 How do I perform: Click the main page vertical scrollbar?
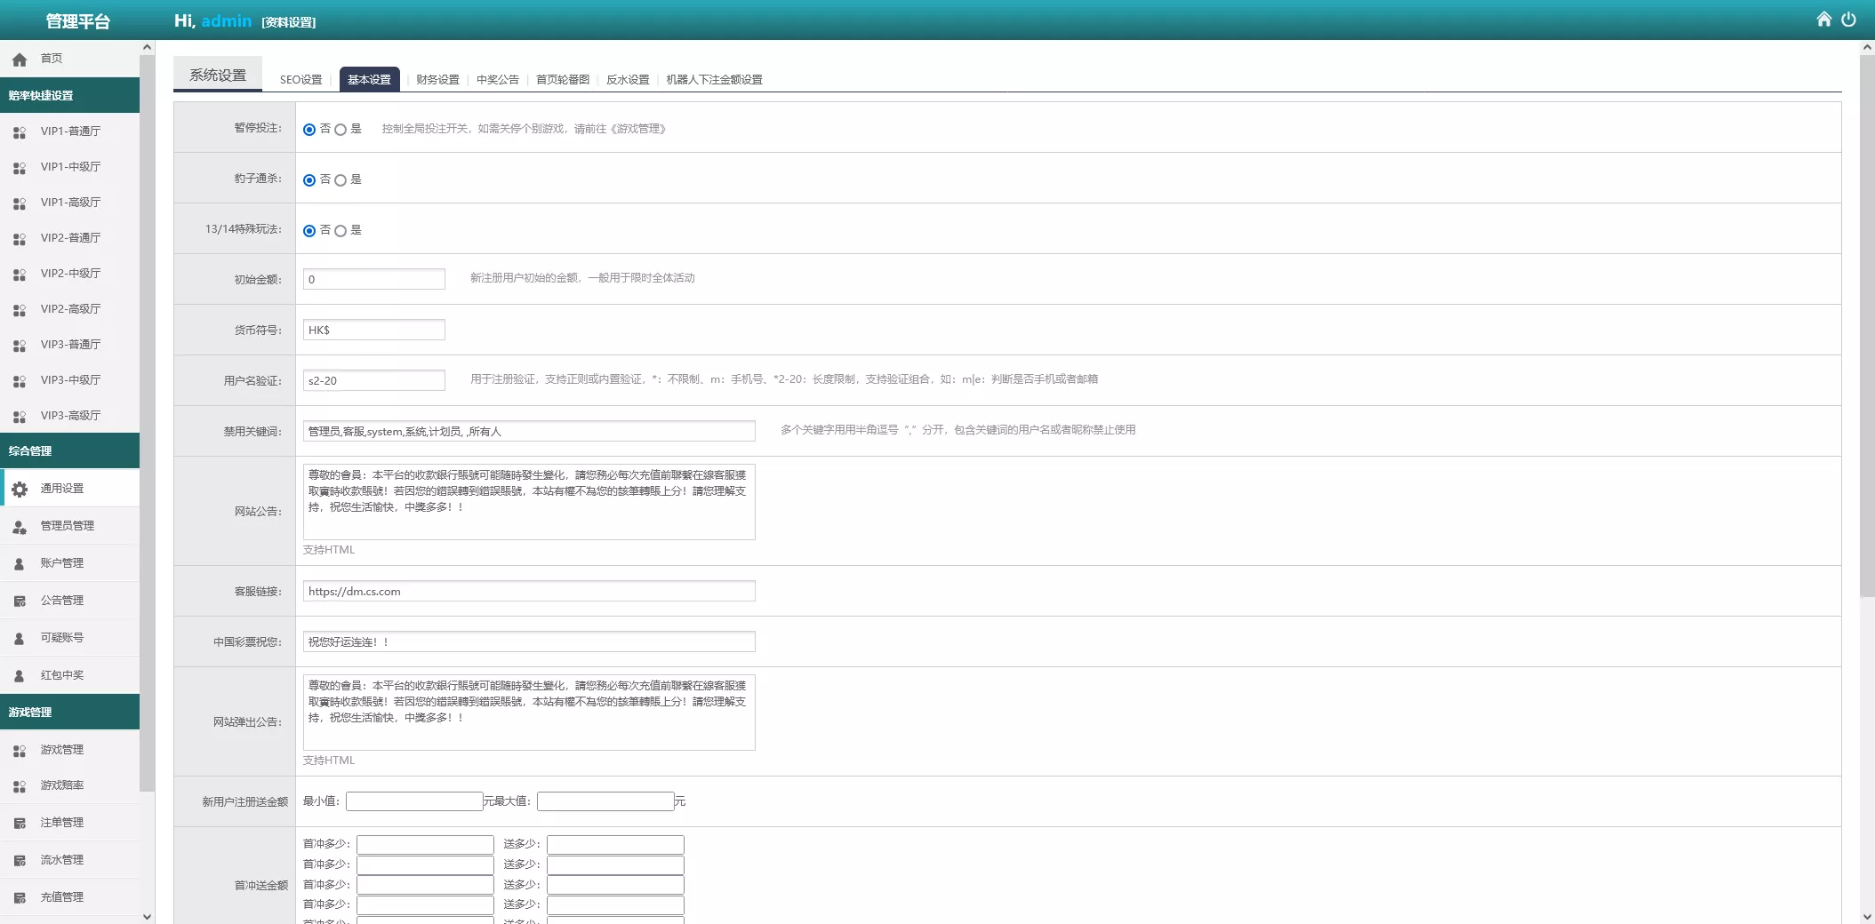click(1867, 327)
